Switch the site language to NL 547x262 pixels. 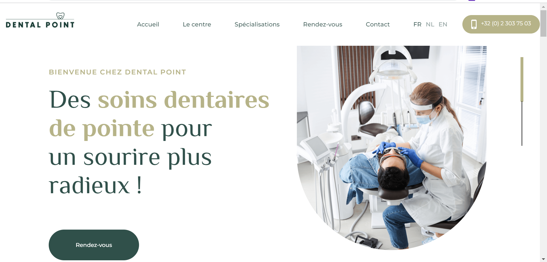coord(430,24)
